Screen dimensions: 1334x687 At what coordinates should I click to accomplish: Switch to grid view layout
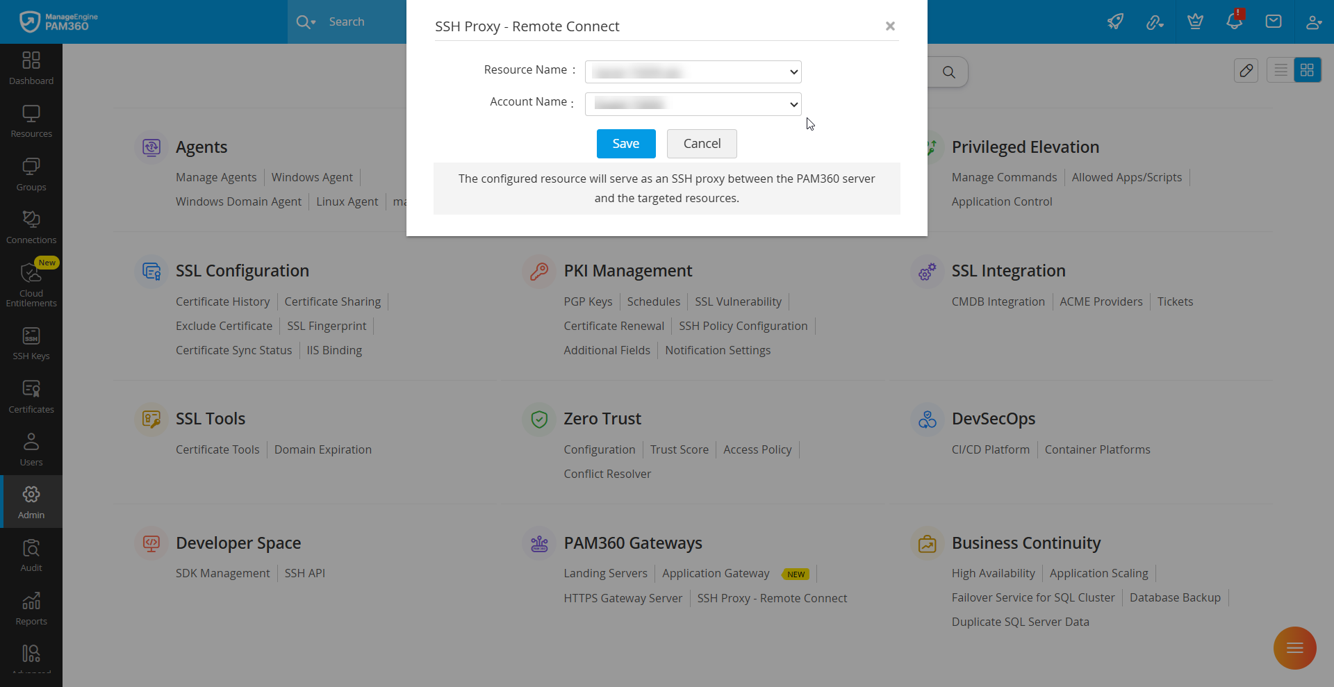coord(1307,70)
